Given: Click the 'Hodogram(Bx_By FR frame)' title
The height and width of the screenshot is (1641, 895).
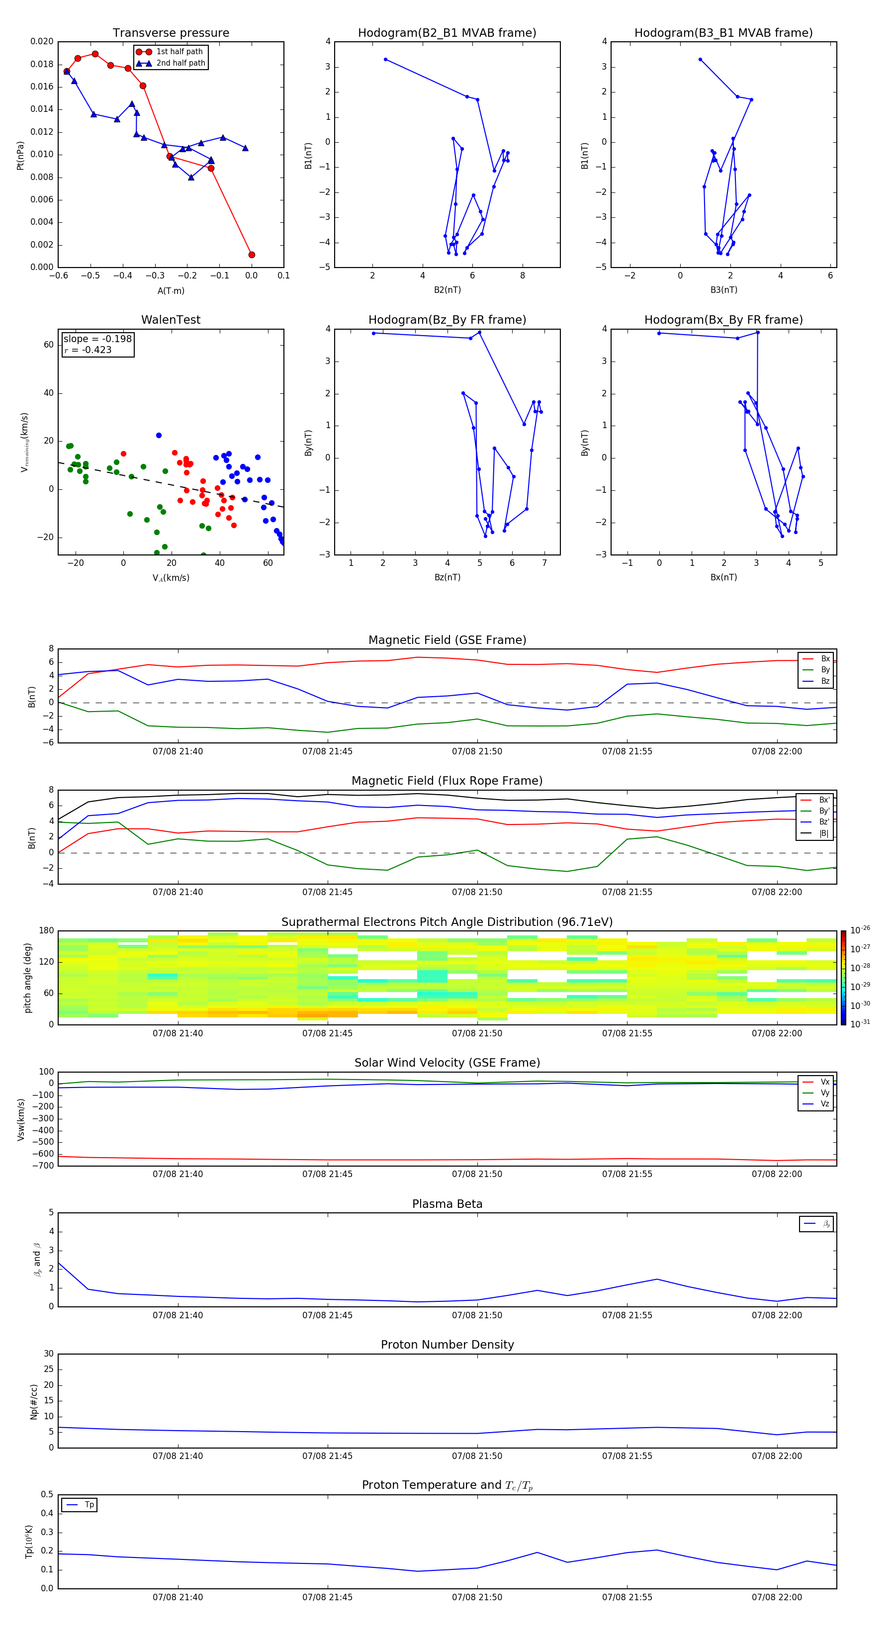Looking at the screenshot, I should tap(723, 320).
